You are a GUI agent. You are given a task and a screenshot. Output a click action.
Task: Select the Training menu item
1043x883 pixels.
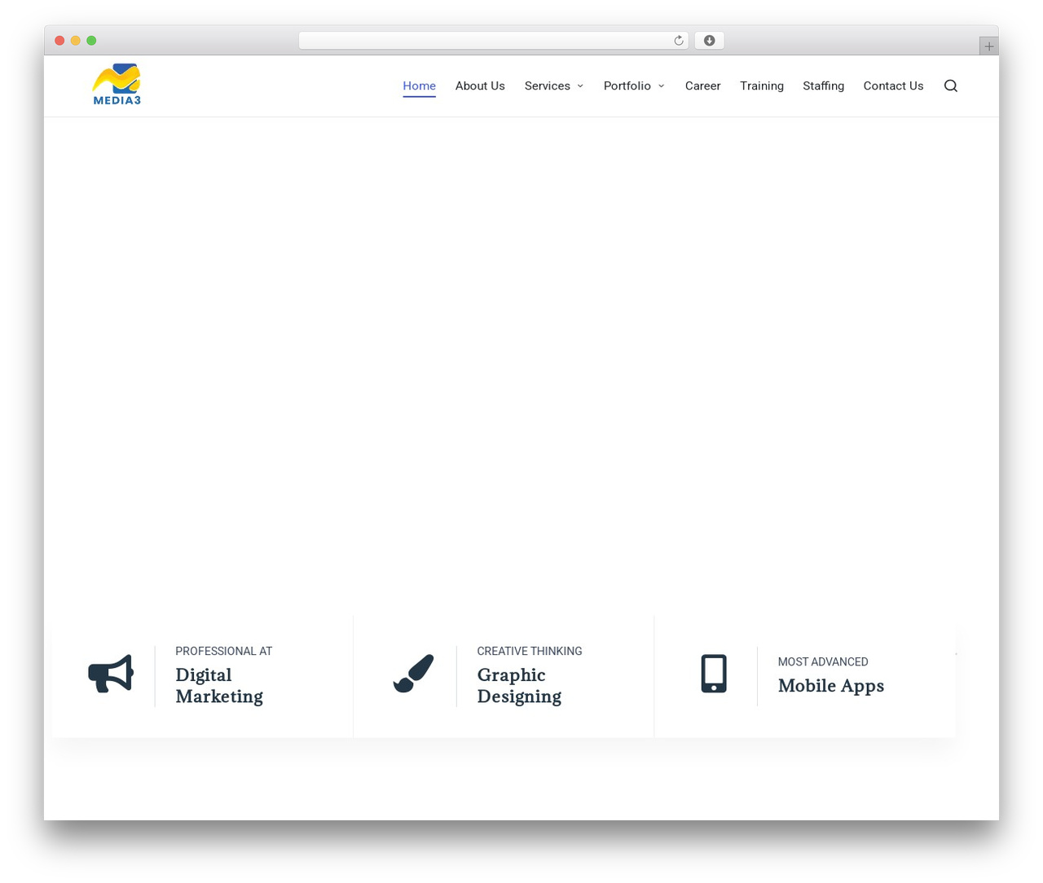pos(762,86)
